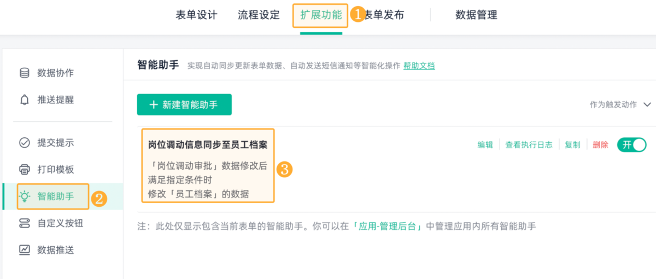Screen dimensions: 656x279
Task: Click the lightbulb icon for 智能助手
Action: (x=24, y=196)
